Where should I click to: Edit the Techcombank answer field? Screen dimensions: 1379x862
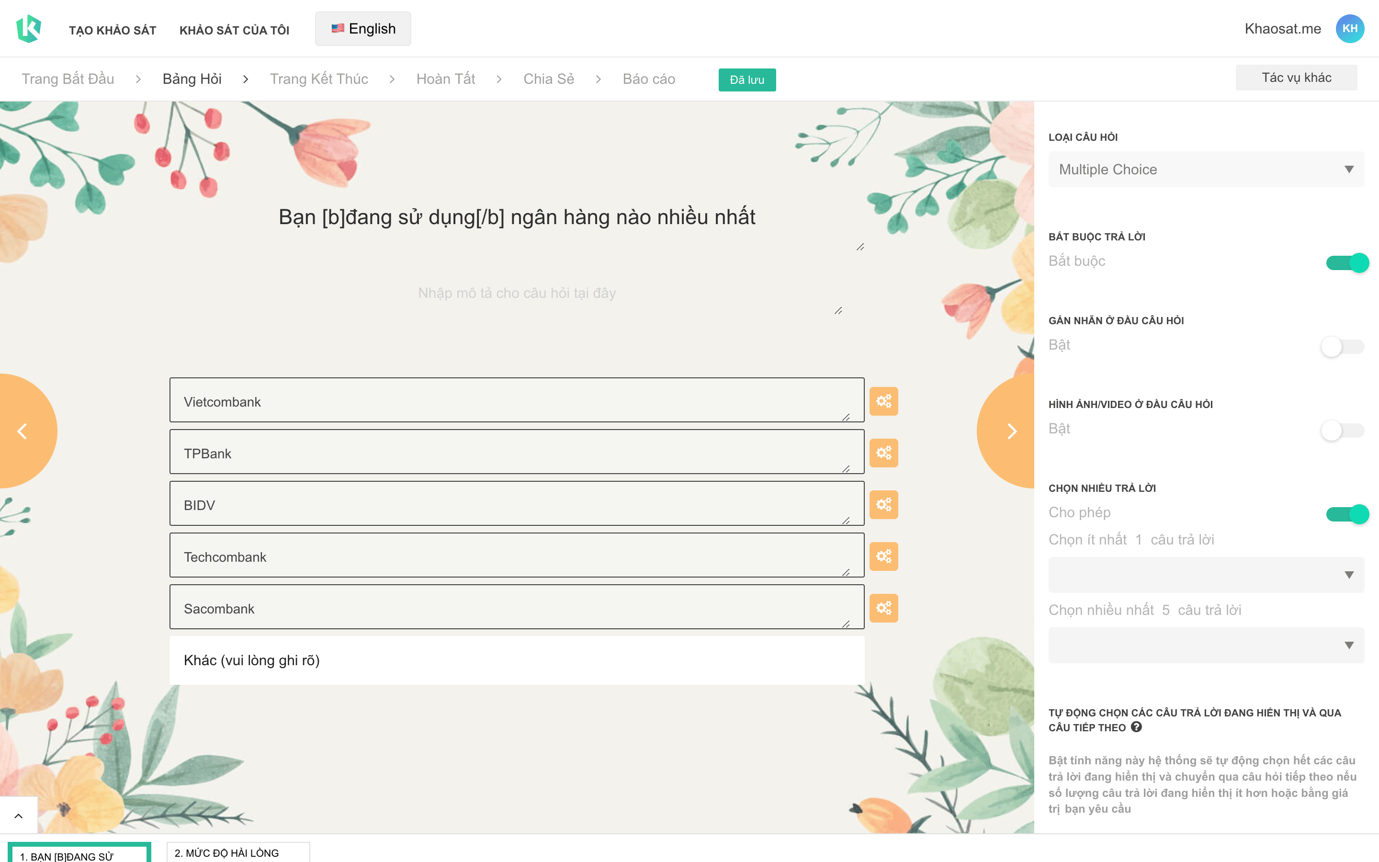517,556
